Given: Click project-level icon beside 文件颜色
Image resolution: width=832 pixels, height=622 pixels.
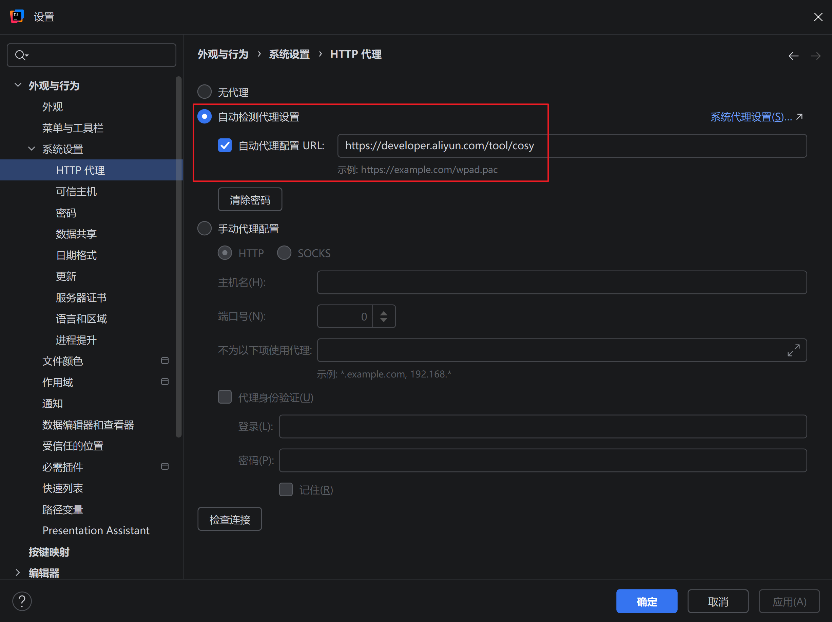Looking at the screenshot, I should click(165, 361).
